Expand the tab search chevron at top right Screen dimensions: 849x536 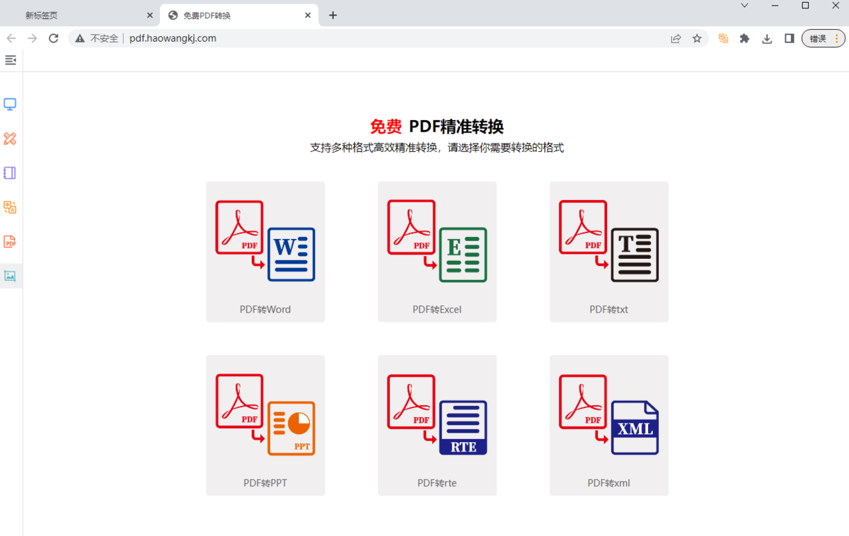[744, 6]
